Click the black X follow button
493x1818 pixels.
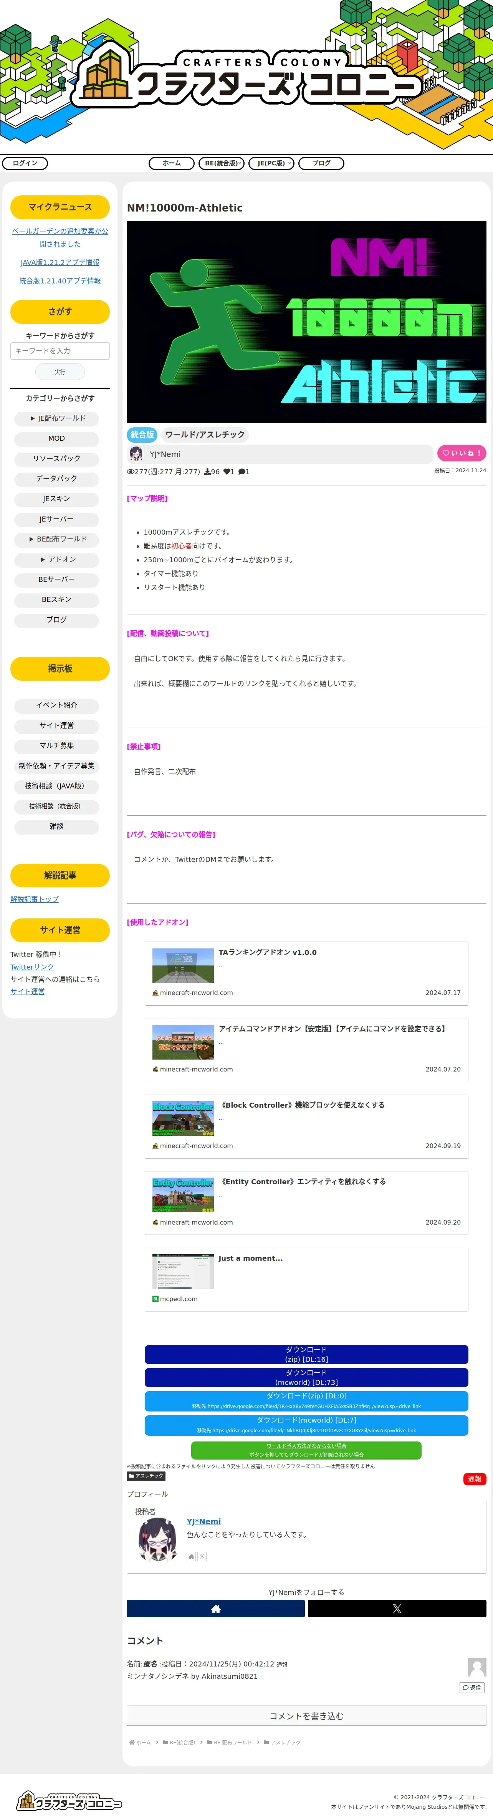pyautogui.click(x=397, y=1608)
